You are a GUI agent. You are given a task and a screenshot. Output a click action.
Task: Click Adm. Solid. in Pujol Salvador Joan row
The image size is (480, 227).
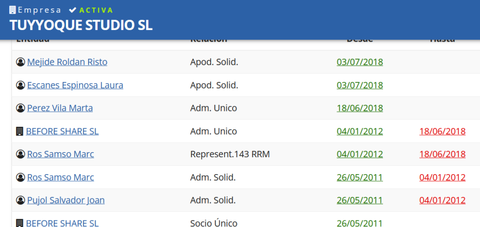(x=213, y=200)
